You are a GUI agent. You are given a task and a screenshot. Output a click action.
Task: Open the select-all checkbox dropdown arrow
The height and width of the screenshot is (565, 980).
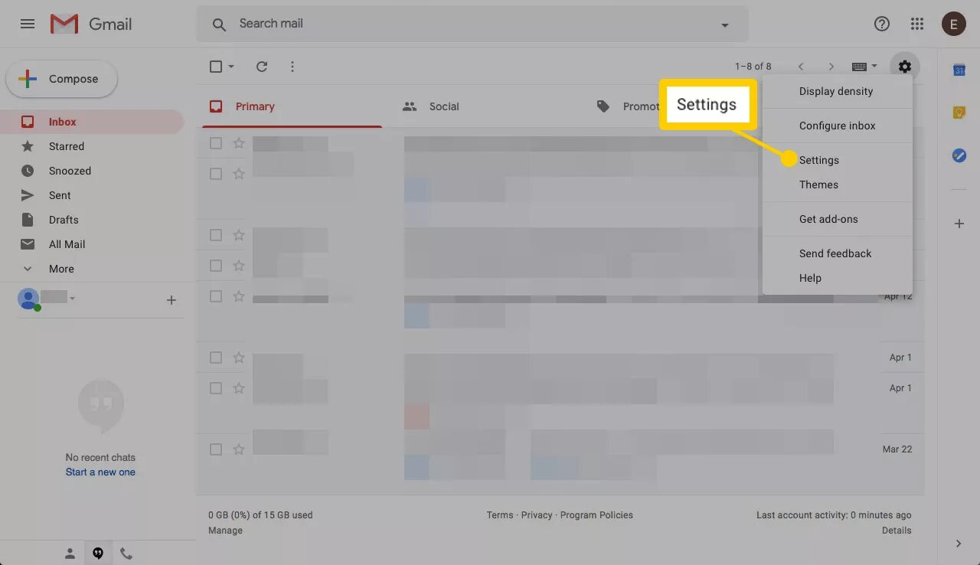(231, 67)
